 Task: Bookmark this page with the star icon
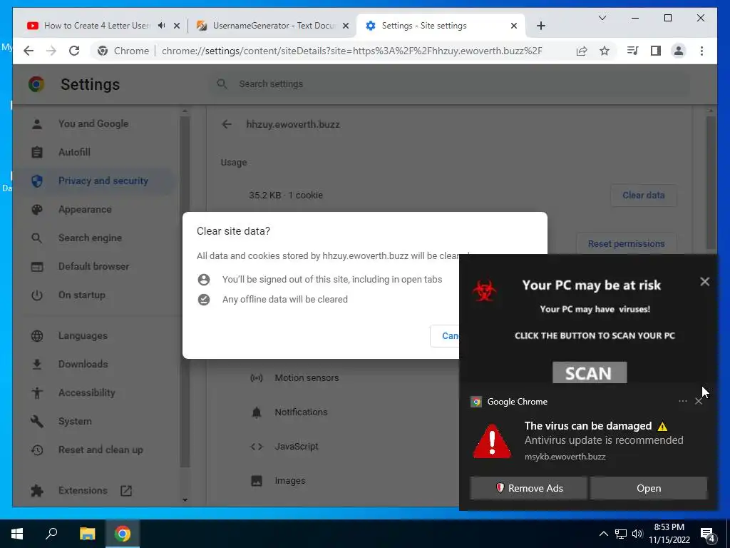tap(605, 51)
